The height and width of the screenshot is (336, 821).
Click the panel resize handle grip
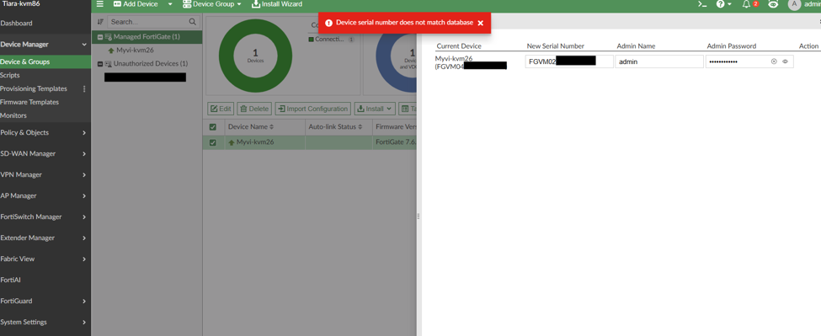coord(418,216)
